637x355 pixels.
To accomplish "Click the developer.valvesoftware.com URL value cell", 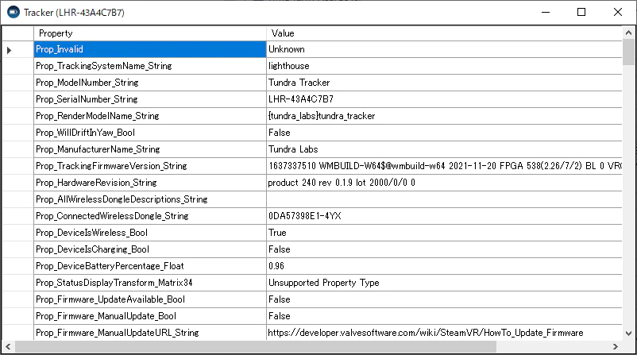I will tap(444, 332).
